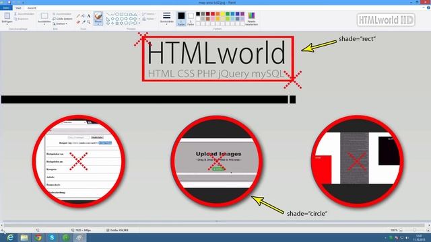The width and height of the screenshot is (431, 242).
Task: Open the shape Füllen fill dropdown
Action: (x=148, y=19)
